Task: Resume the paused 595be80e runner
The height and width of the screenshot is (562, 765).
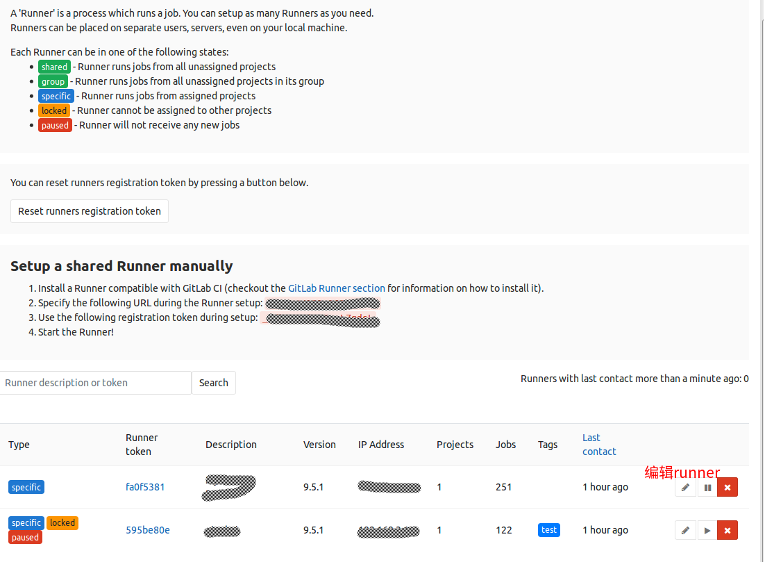Action: (707, 530)
